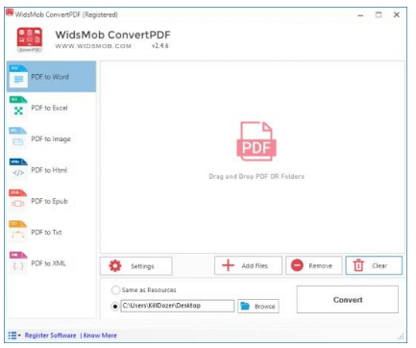
Task: Click the Remove button
Action: click(x=314, y=265)
